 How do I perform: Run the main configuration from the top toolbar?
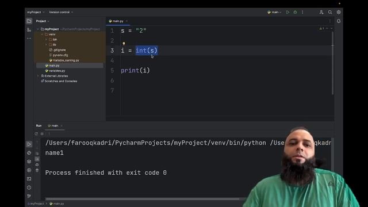(x=287, y=12)
